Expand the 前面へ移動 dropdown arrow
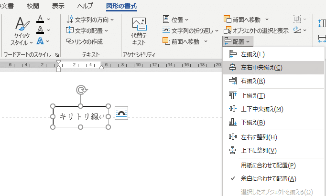This screenshot has height=196, width=326. 206,41
